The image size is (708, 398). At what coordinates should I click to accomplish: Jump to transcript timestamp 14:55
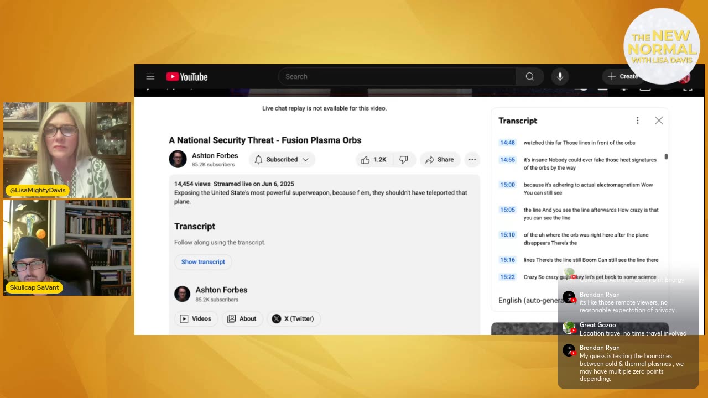coord(507,160)
